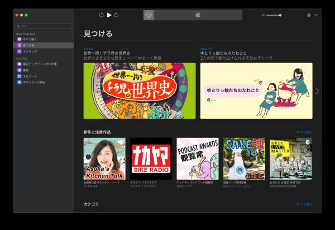This screenshot has height=230, width=335.
Task: Open the チラ見の世界史 featured banner
Action: (x=139, y=90)
